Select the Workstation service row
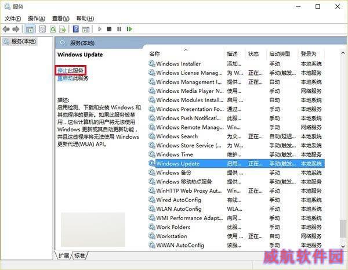Viewport: 348px width, 270px height. [237, 236]
